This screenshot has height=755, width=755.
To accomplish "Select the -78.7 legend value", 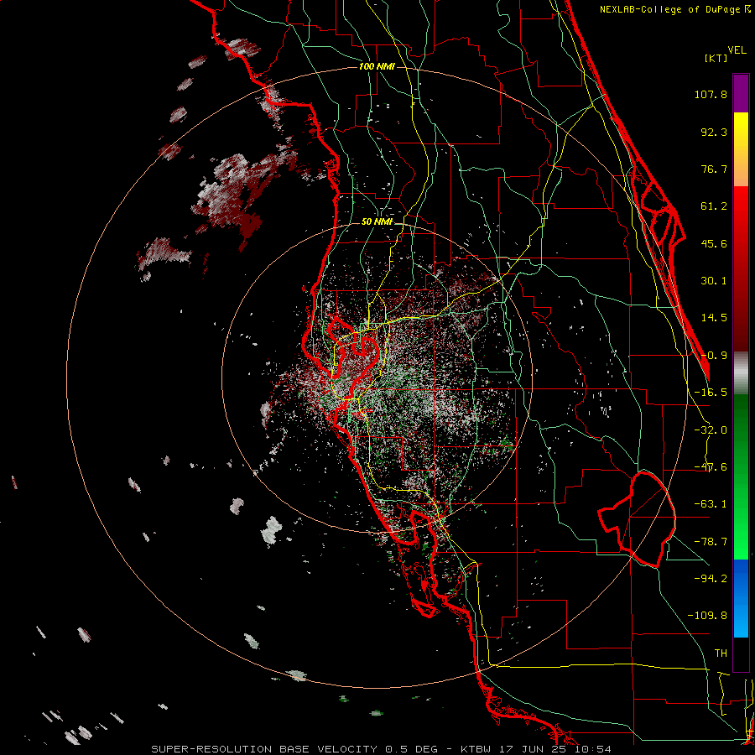I will coord(711,542).
